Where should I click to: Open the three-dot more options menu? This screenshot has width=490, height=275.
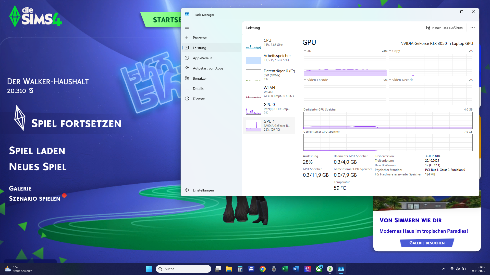coord(472,28)
